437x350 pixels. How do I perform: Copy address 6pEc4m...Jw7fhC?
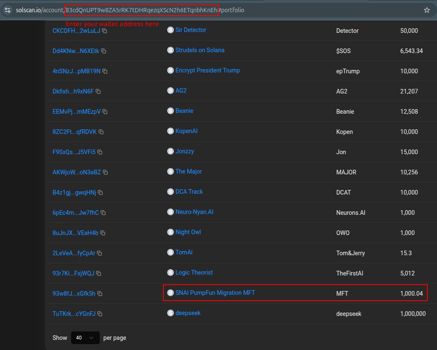[x=103, y=213]
